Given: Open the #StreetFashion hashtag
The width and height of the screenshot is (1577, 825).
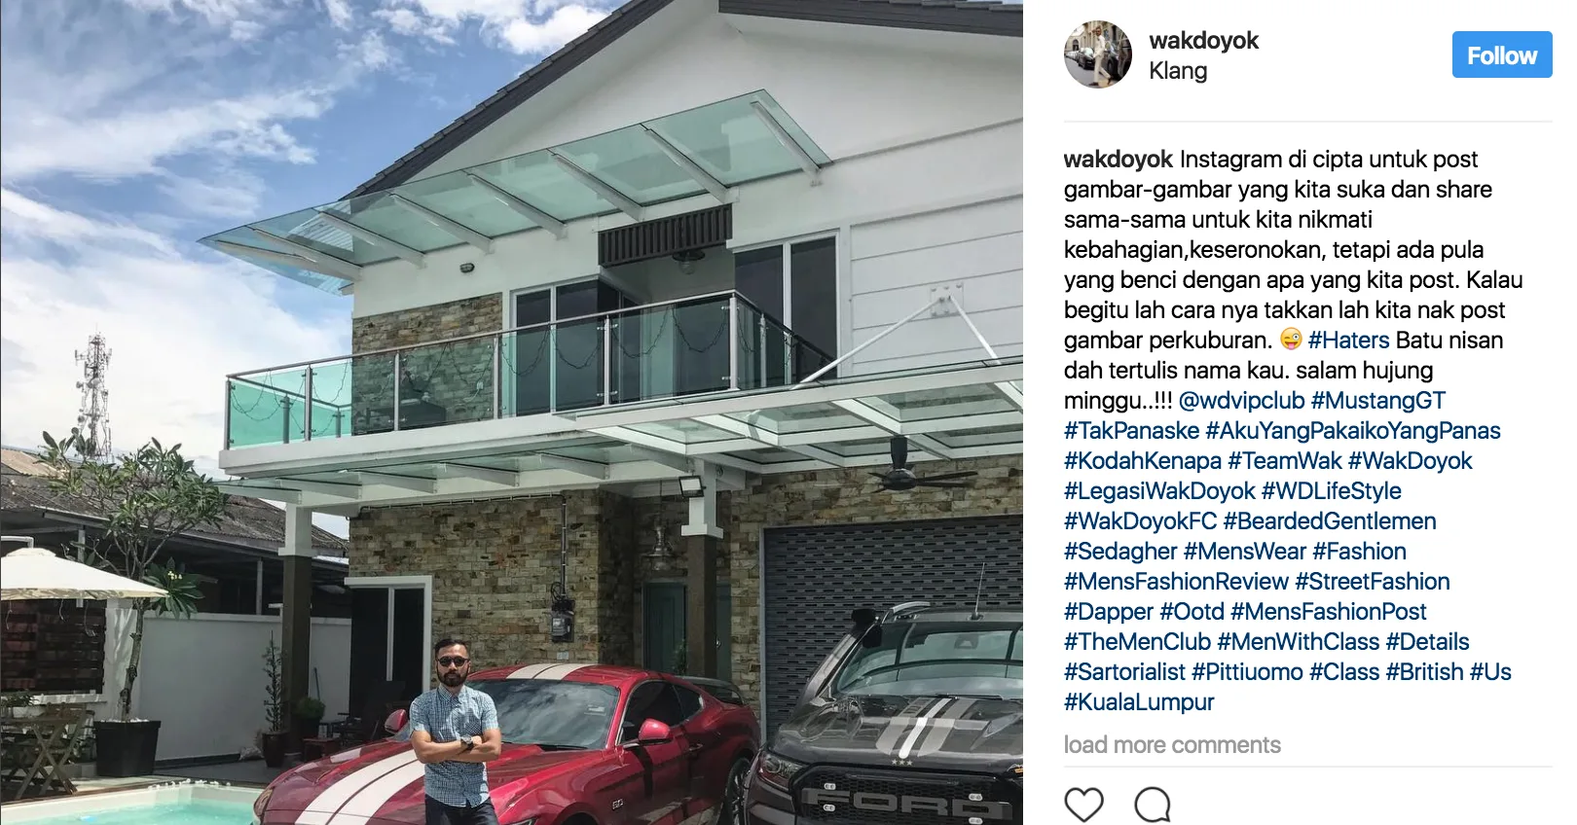Looking at the screenshot, I should coord(1373,581).
